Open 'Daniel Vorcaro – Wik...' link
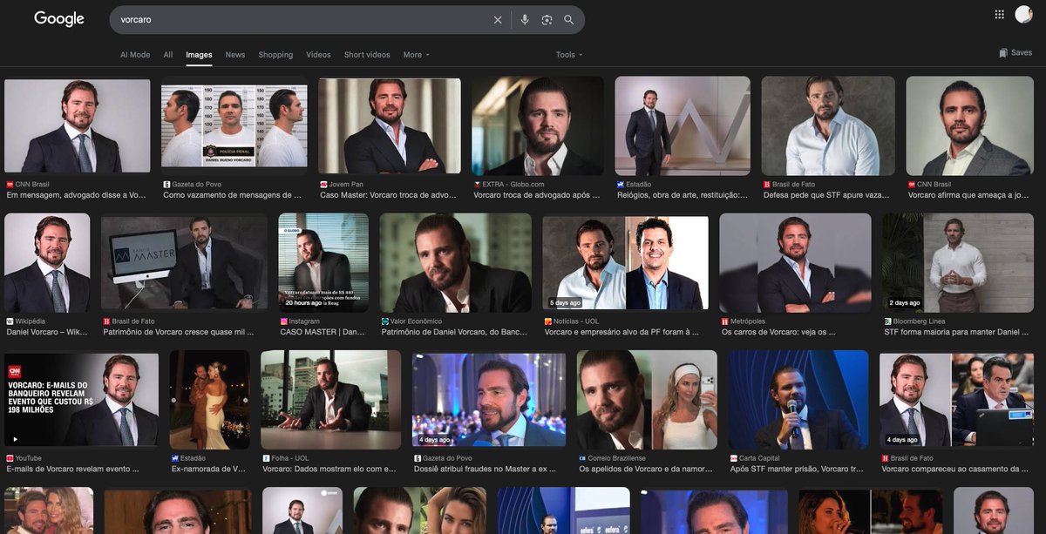The image size is (1046, 534). coord(47,332)
